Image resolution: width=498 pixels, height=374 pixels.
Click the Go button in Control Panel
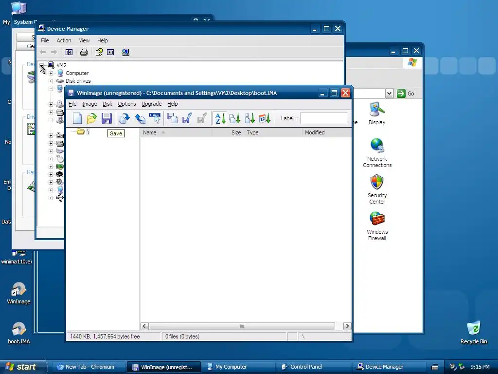(x=406, y=93)
